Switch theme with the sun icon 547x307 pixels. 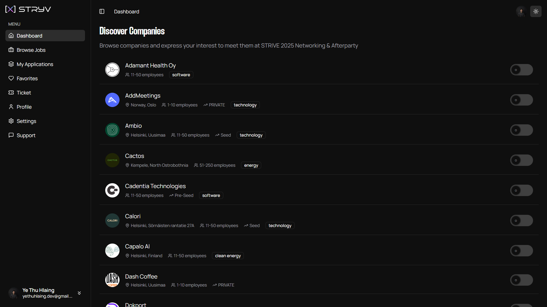(536, 11)
